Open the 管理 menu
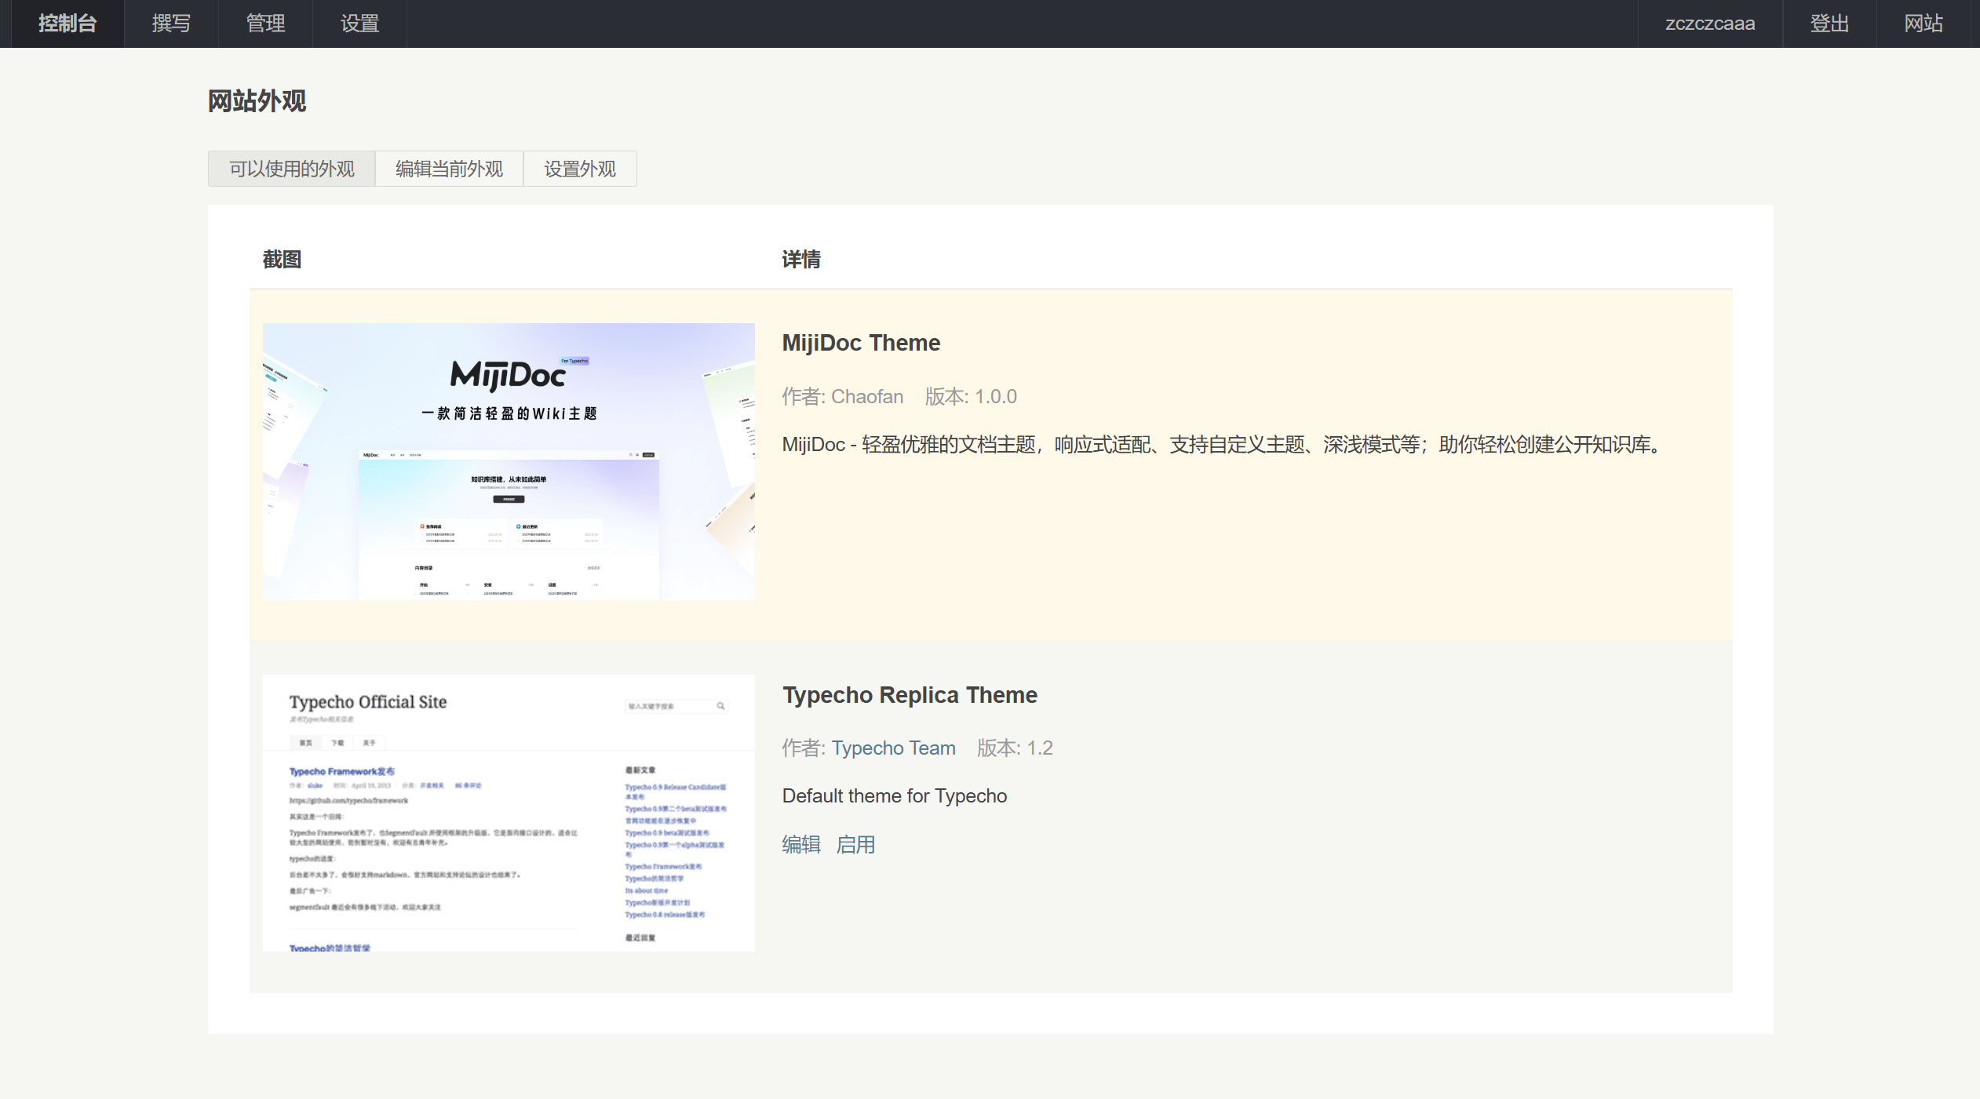 265,24
